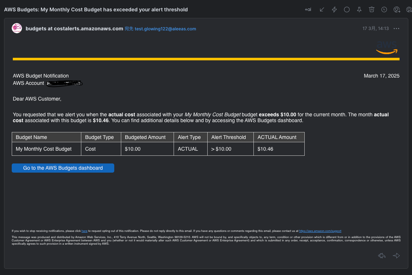Click recipient address test.glowing122@aleeas.com
This screenshot has width=412, height=275.
tap(165, 29)
